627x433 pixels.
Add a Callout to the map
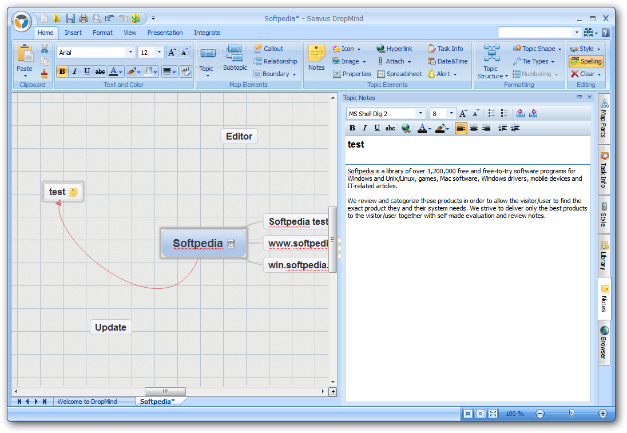point(268,49)
